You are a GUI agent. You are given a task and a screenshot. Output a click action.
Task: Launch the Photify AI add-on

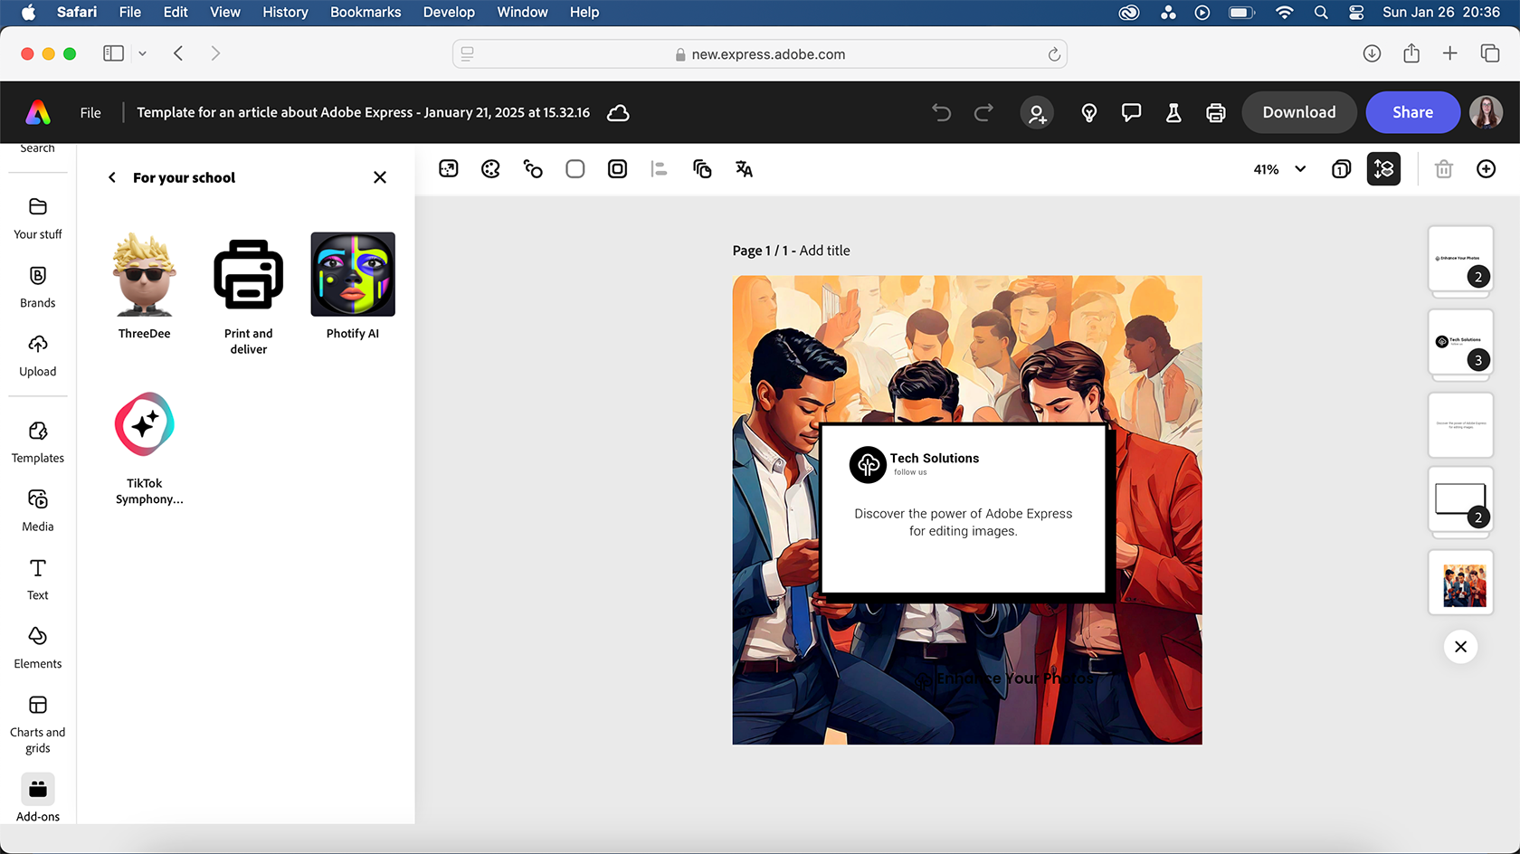coord(352,274)
